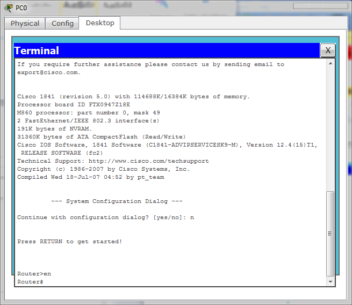The image size is (352, 305).
Task: Click the 'Cisco IOS Software, 1841' line
Action: click(168, 144)
